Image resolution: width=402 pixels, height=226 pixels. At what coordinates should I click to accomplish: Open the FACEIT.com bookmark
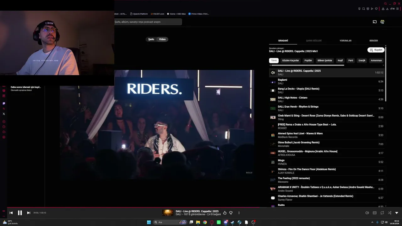pyautogui.click(x=157, y=14)
